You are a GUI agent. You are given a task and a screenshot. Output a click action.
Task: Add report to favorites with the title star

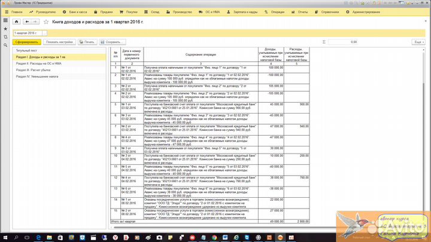click(46, 22)
